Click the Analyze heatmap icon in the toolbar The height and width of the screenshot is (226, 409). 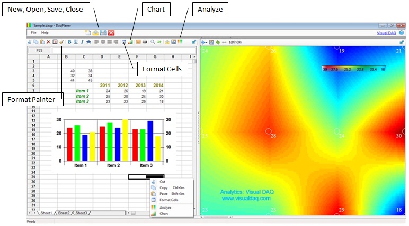pos(180,42)
